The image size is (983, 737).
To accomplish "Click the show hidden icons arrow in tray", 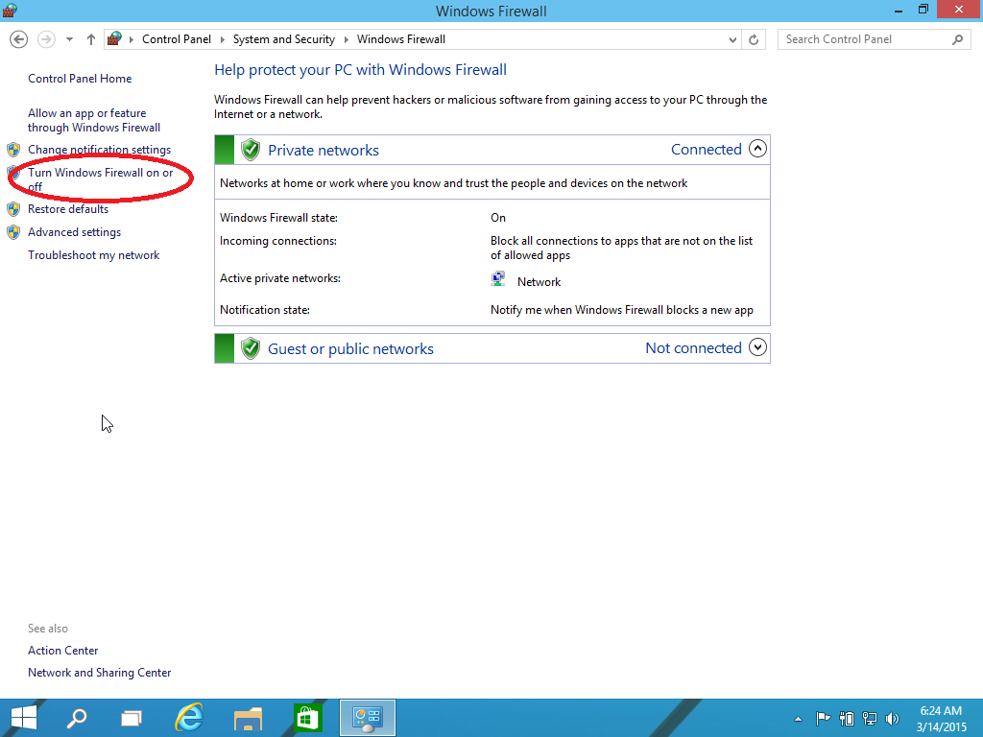I will [x=798, y=718].
